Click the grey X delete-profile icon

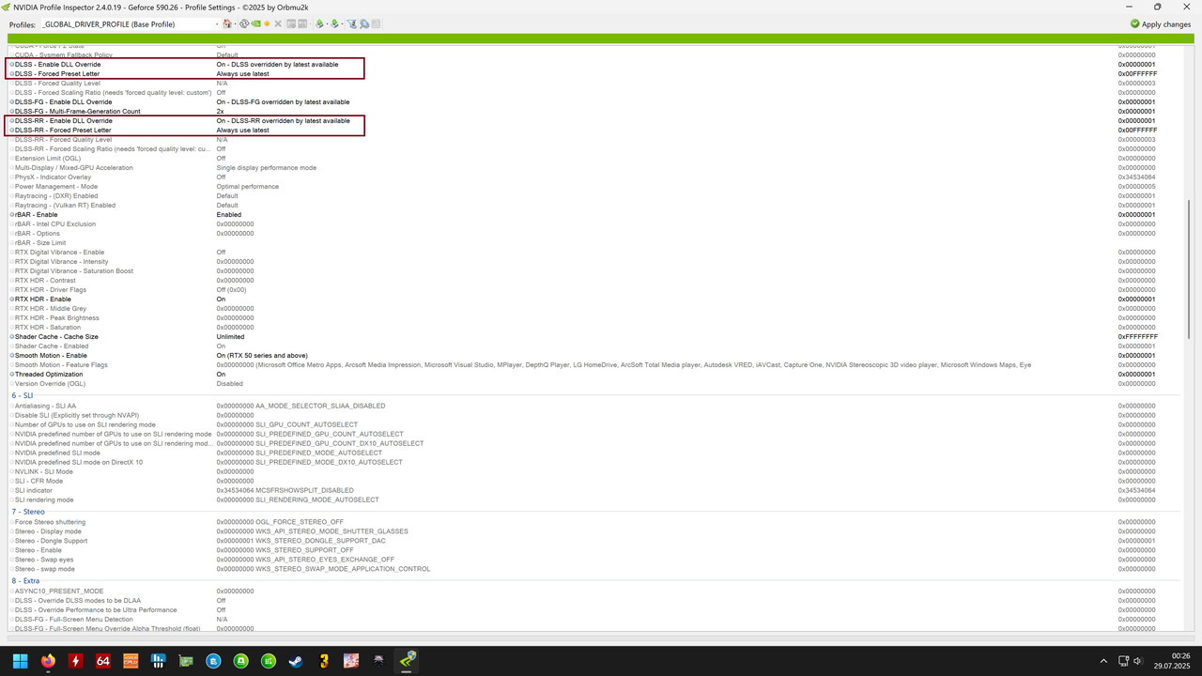(x=278, y=23)
